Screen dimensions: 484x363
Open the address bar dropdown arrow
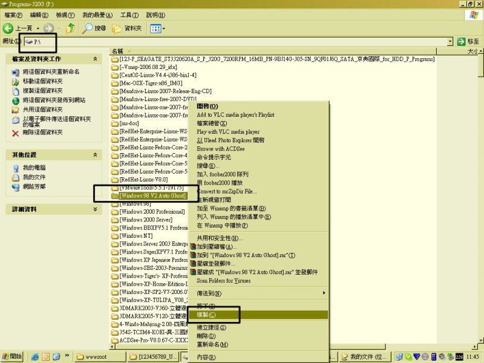tap(450, 41)
